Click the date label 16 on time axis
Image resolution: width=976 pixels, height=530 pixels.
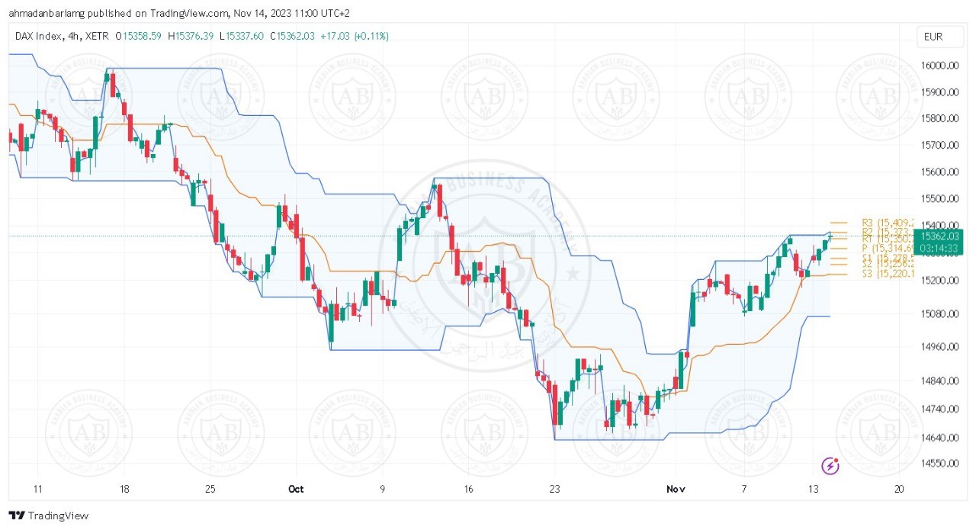[x=469, y=489]
